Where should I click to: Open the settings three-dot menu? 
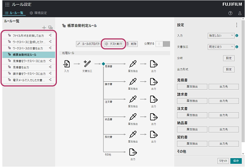tap(237, 25)
